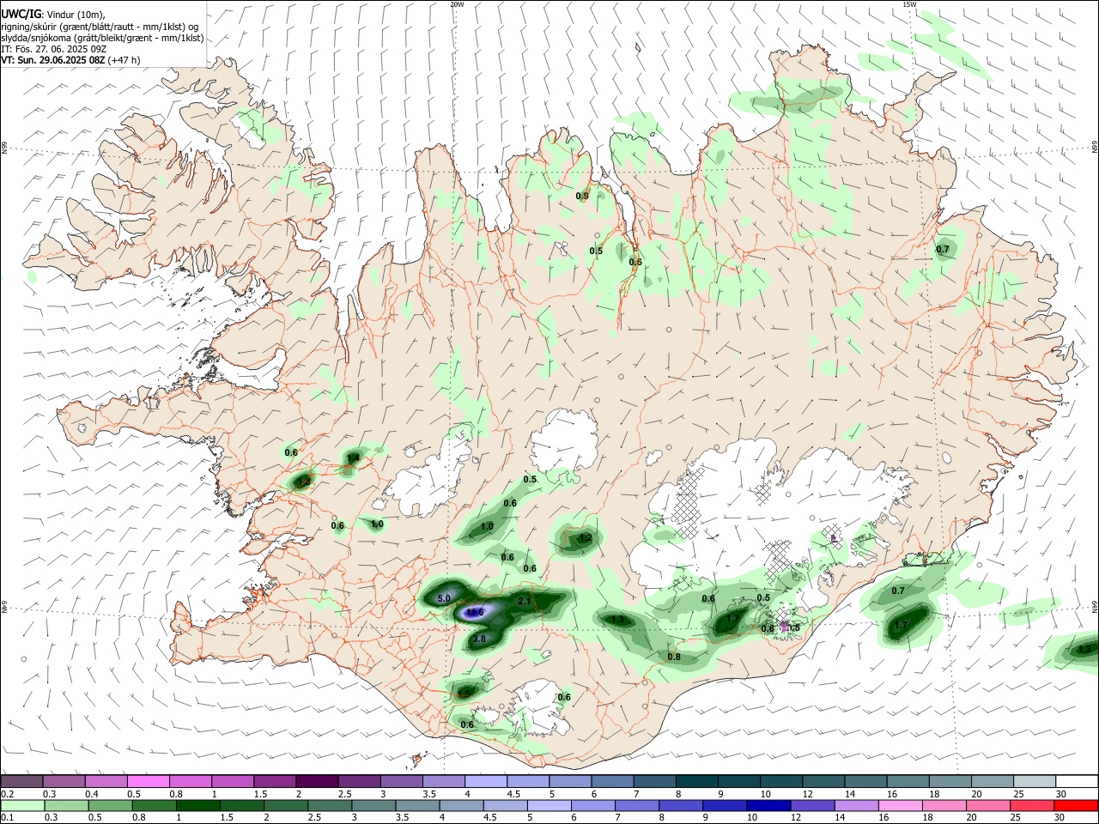
Task: Select the dark teal 8–9 swatch in upper legend
Action: click(697, 781)
